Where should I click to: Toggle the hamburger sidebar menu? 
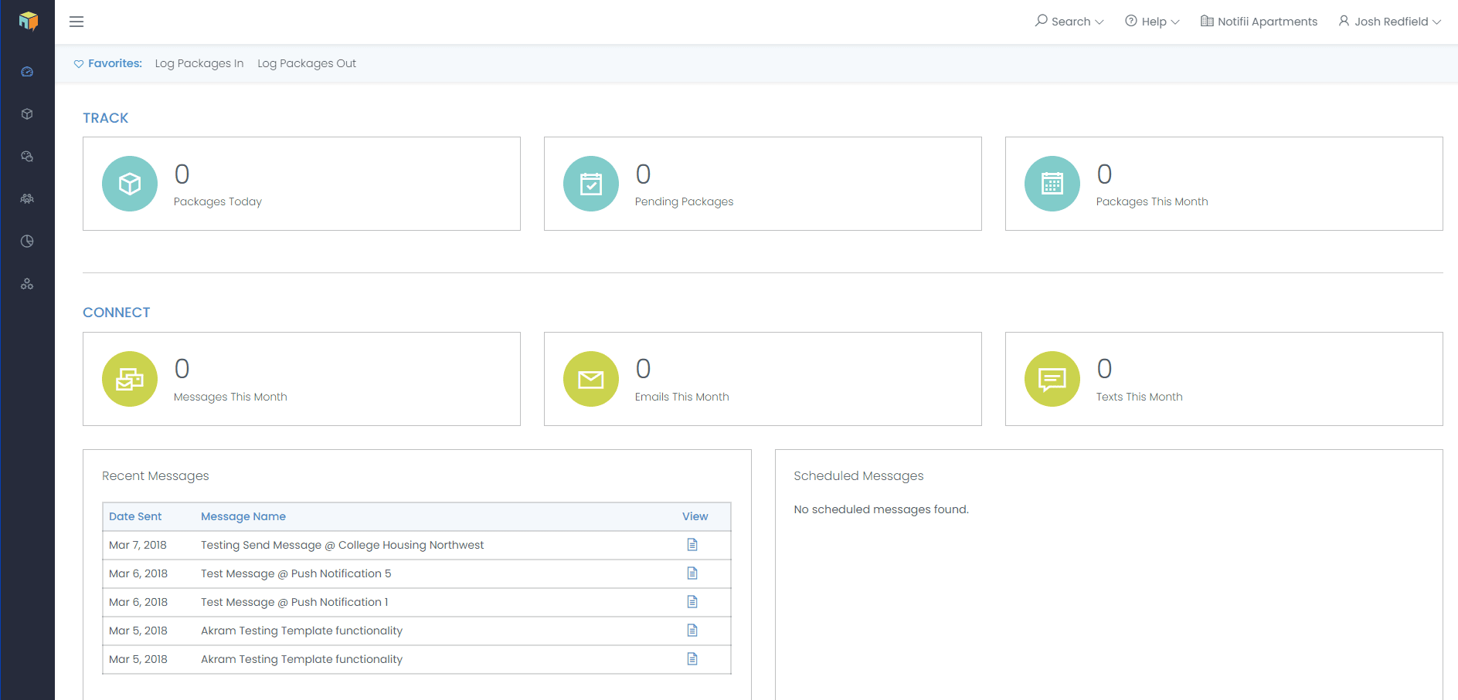[76, 22]
